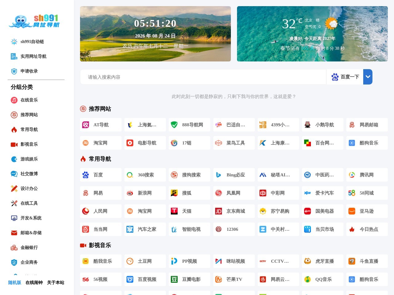The height and width of the screenshot is (295, 394).
Task: Open the 人民网 site link
Action: (x=101, y=211)
